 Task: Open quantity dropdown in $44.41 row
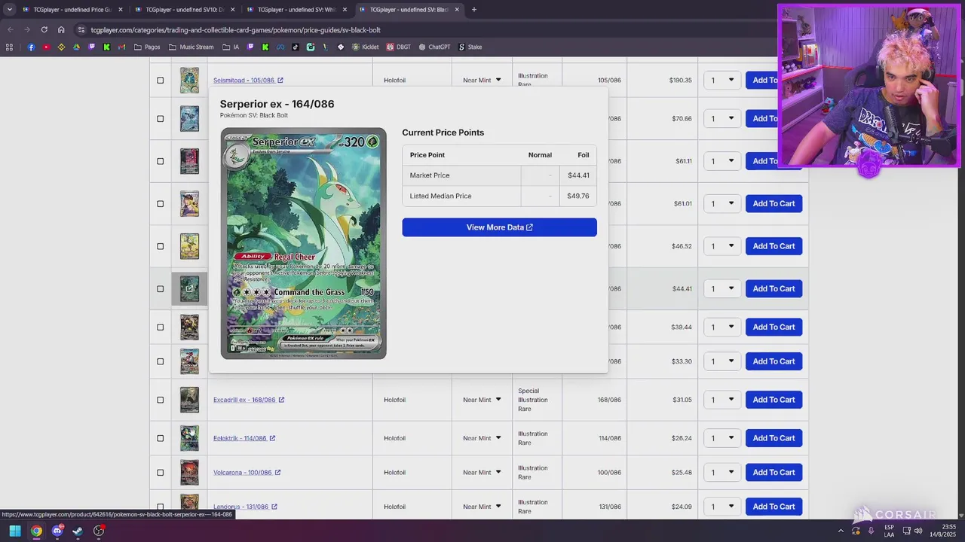(x=722, y=288)
